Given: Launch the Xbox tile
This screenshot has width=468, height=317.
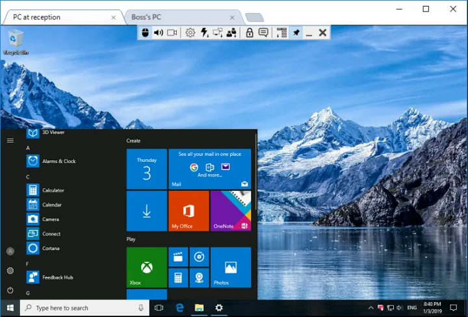Looking at the screenshot, I should (146, 267).
